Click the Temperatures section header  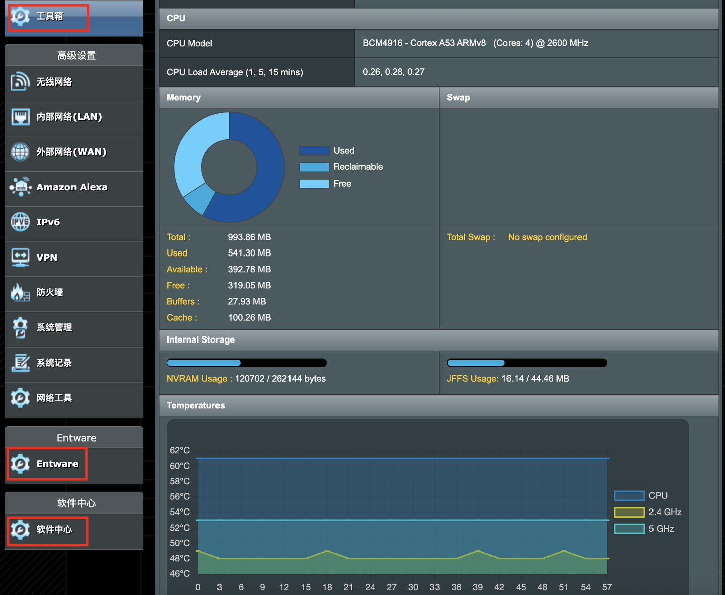coord(439,405)
